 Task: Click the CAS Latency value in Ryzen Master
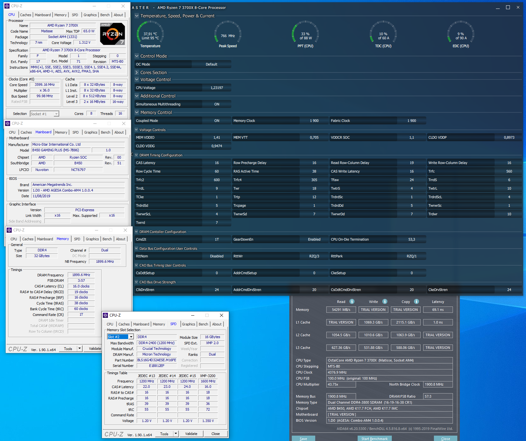217,163
